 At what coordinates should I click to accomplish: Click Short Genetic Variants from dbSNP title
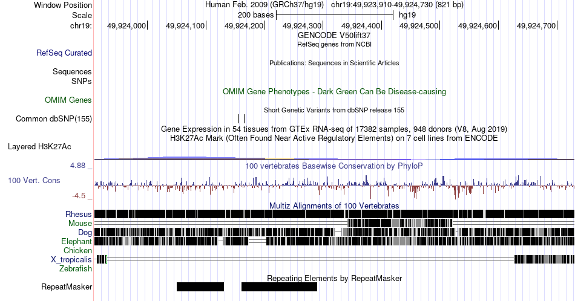coord(334,110)
